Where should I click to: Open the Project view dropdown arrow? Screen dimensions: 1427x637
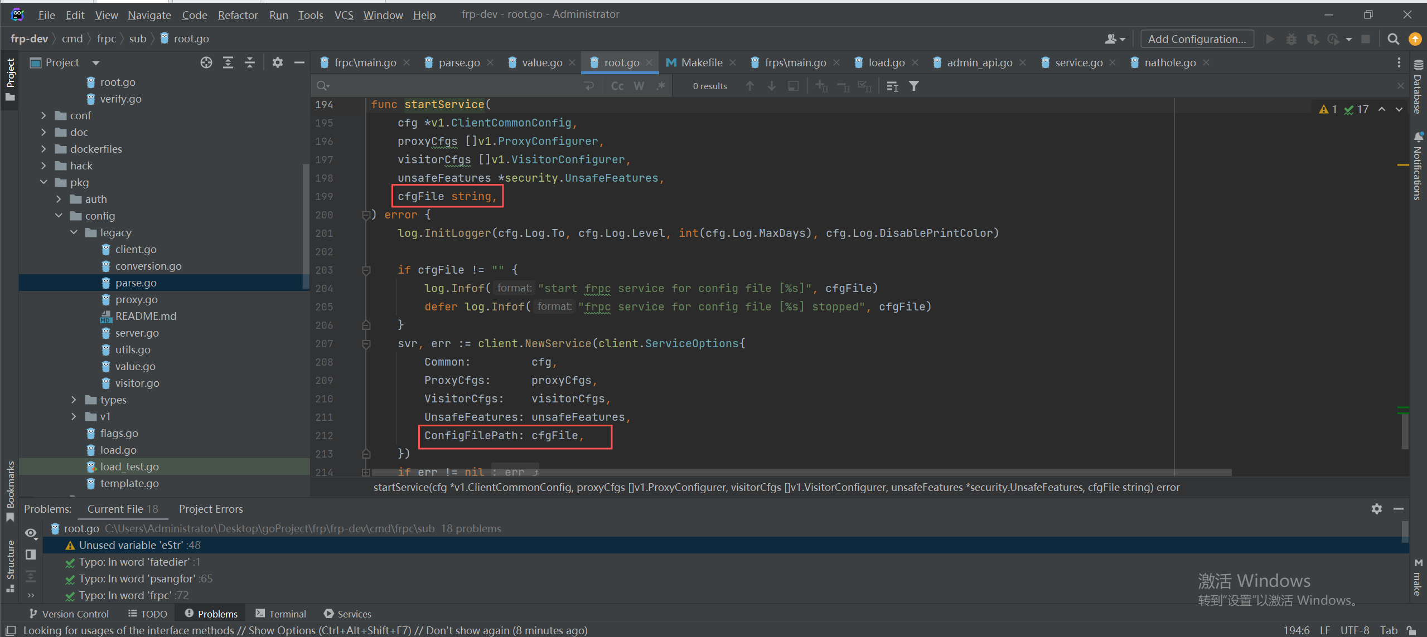pyautogui.click(x=96, y=63)
